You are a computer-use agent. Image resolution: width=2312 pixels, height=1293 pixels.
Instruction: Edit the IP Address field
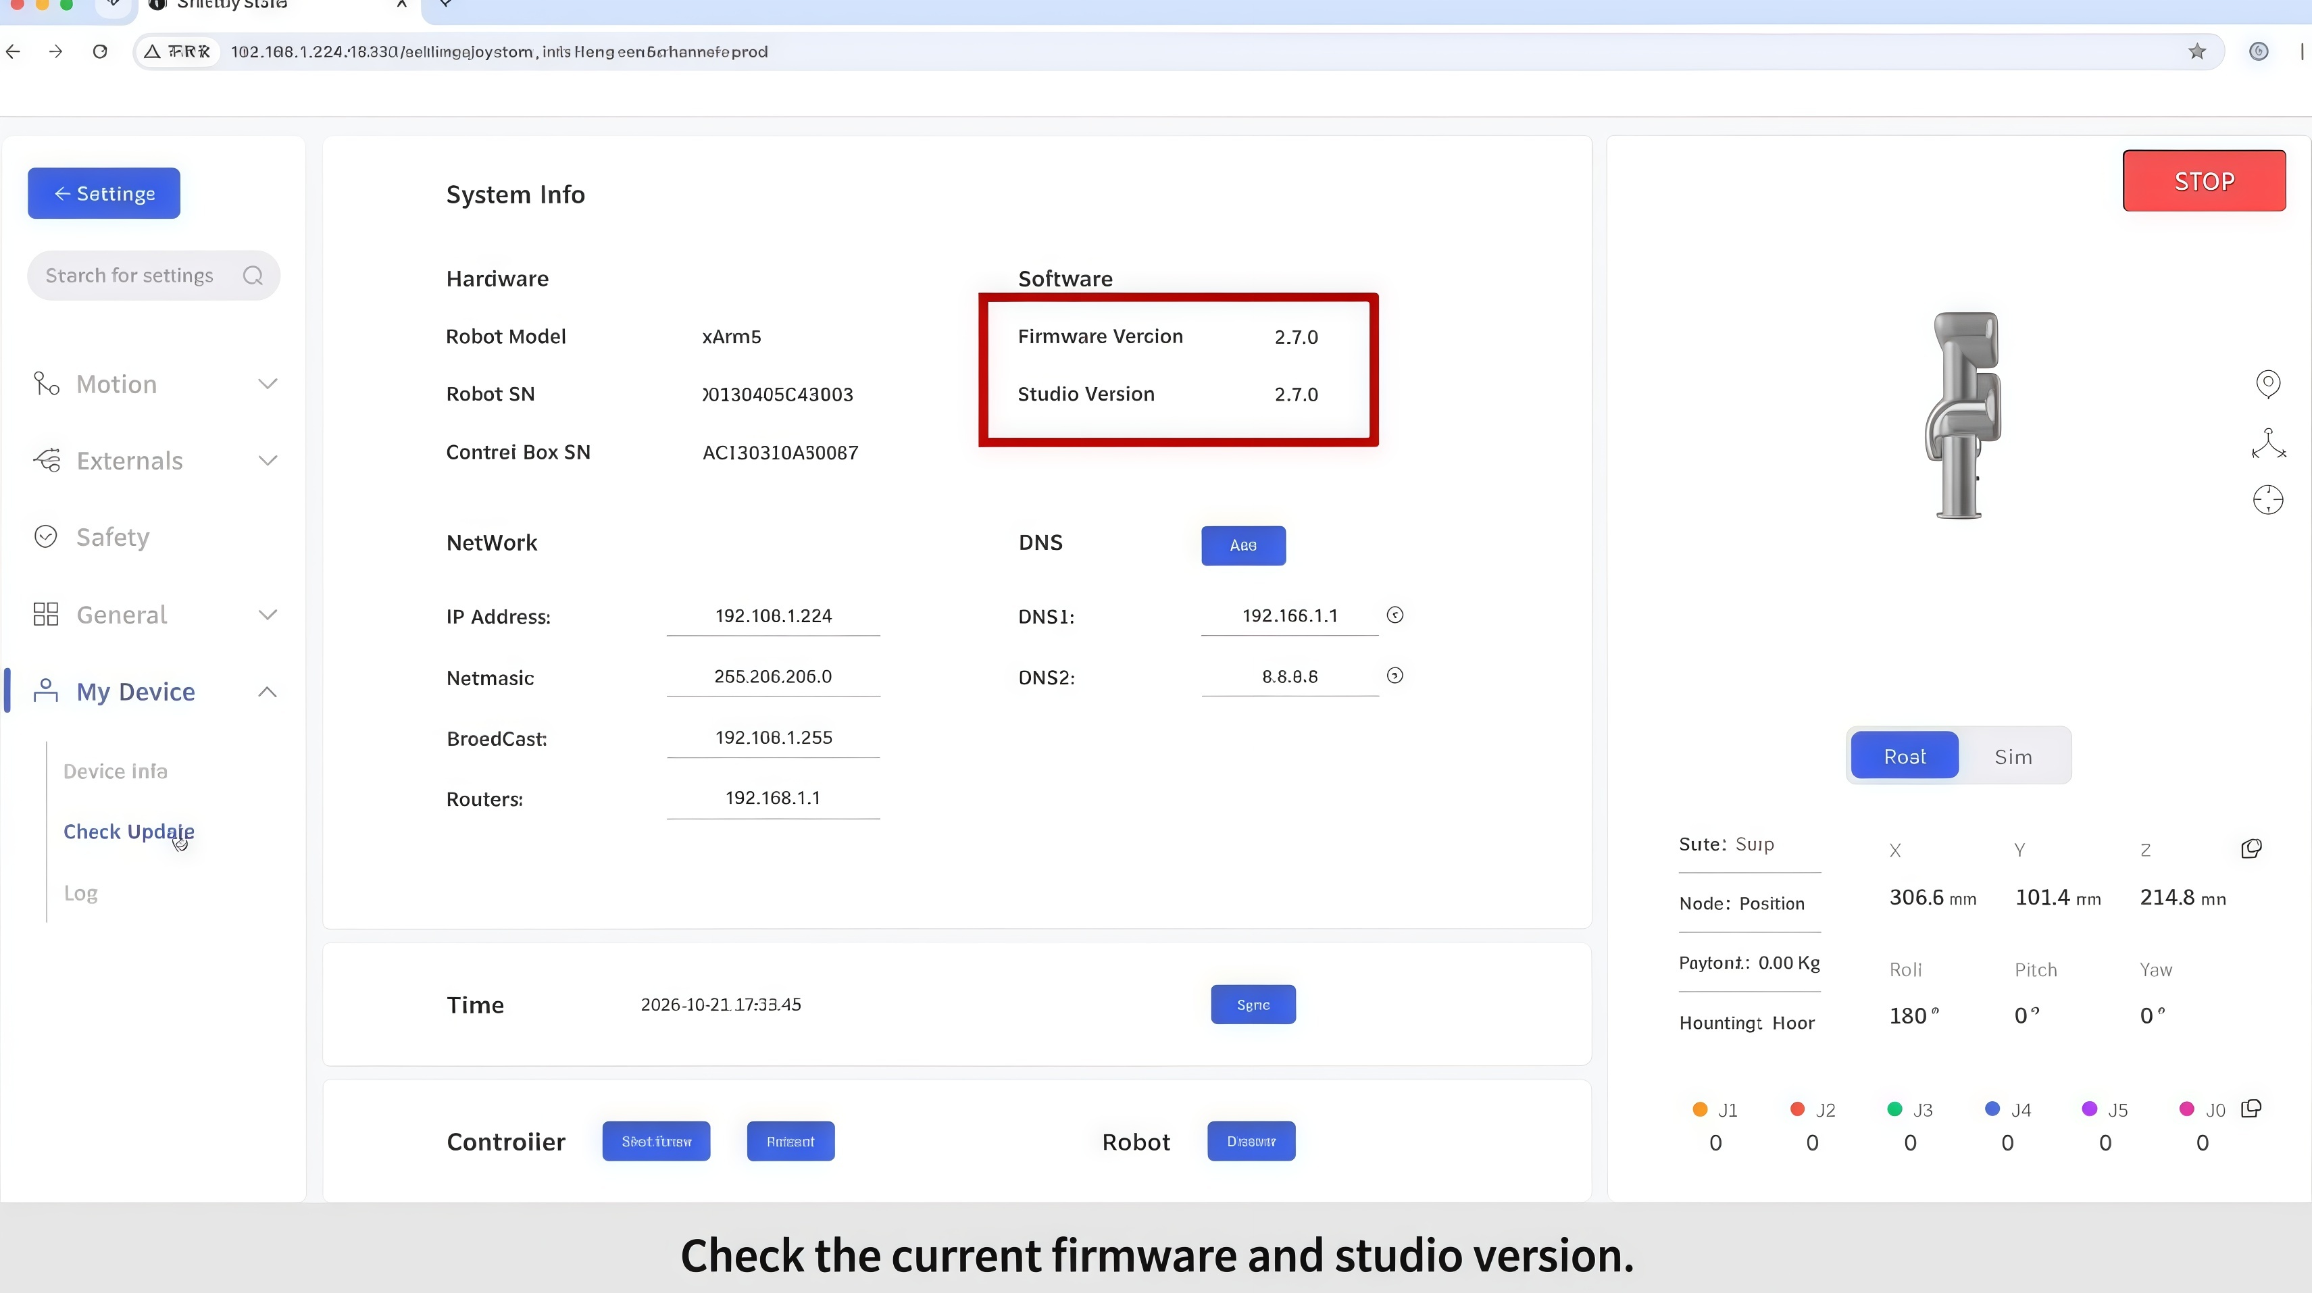(x=773, y=617)
